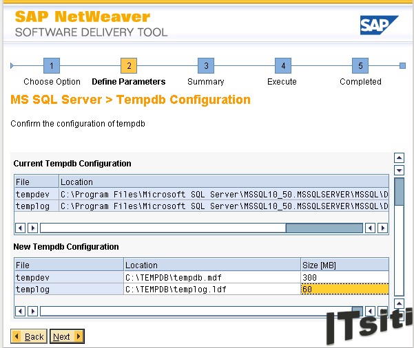Click the Execute step label
Image resolution: width=414 pixels, height=348 pixels.
[282, 82]
